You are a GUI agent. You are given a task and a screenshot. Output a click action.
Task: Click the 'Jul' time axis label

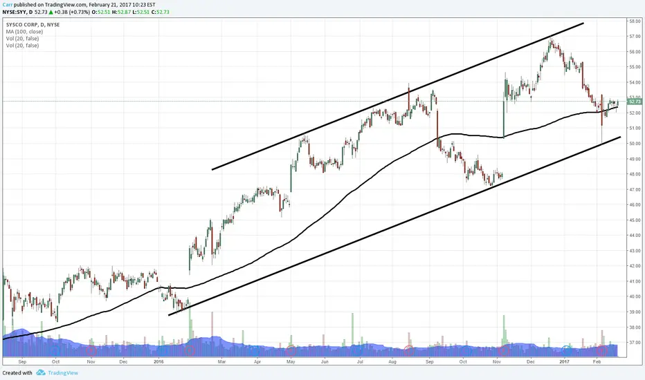pyautogui.click(x=360, y=362)
